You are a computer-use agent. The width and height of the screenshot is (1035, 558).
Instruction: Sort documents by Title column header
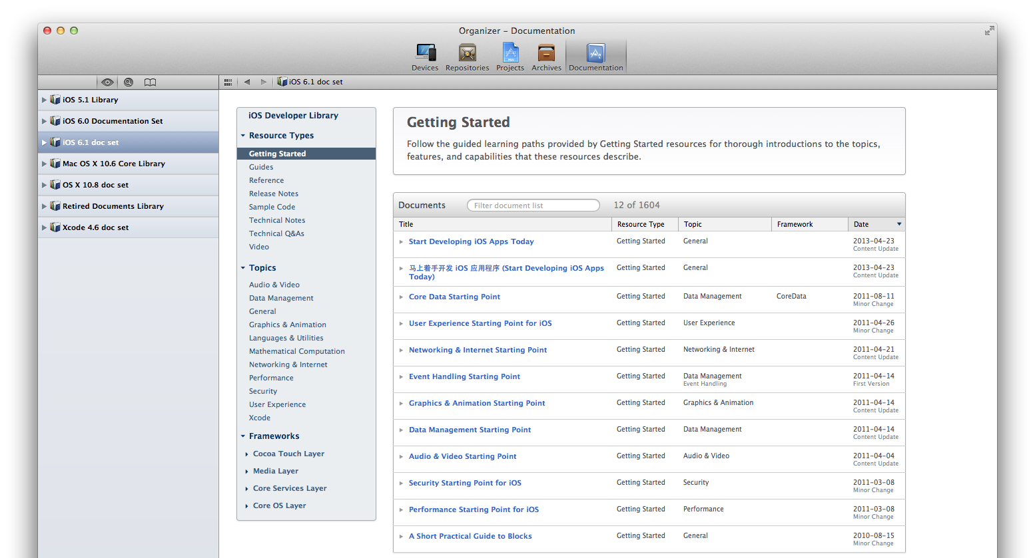(503, 225)
